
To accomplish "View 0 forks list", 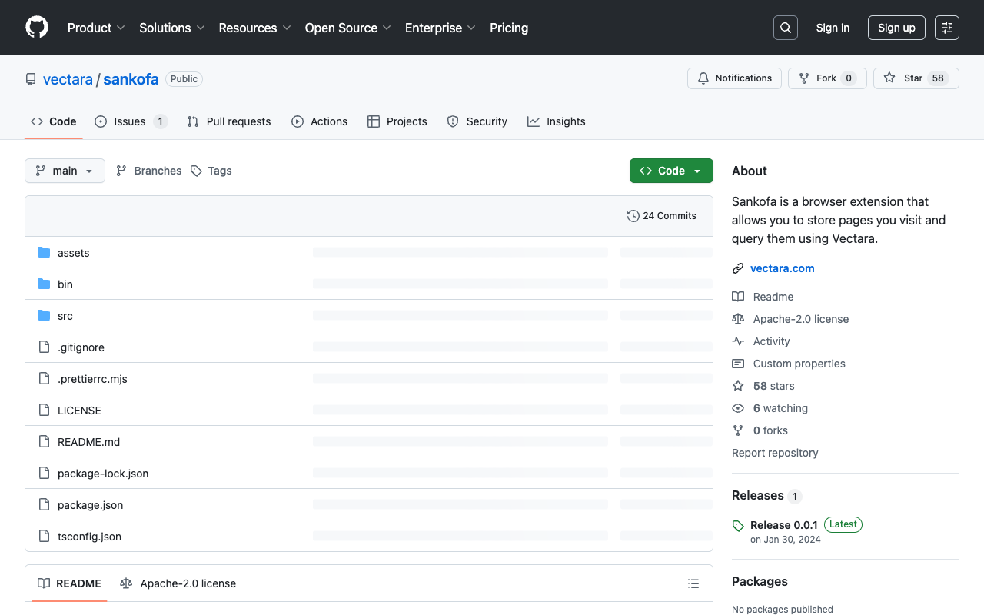I will pyautogui.click(x=760, y=430).
